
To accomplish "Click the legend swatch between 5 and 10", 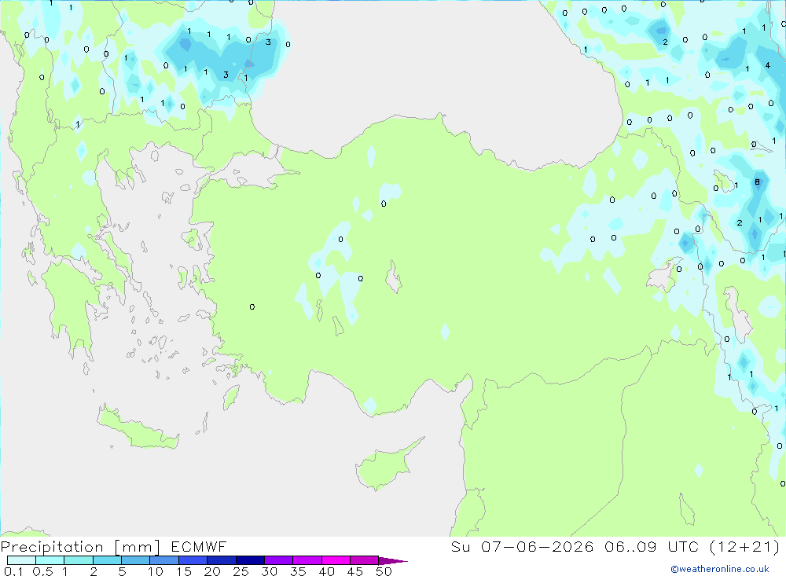I will pos(135,560).
